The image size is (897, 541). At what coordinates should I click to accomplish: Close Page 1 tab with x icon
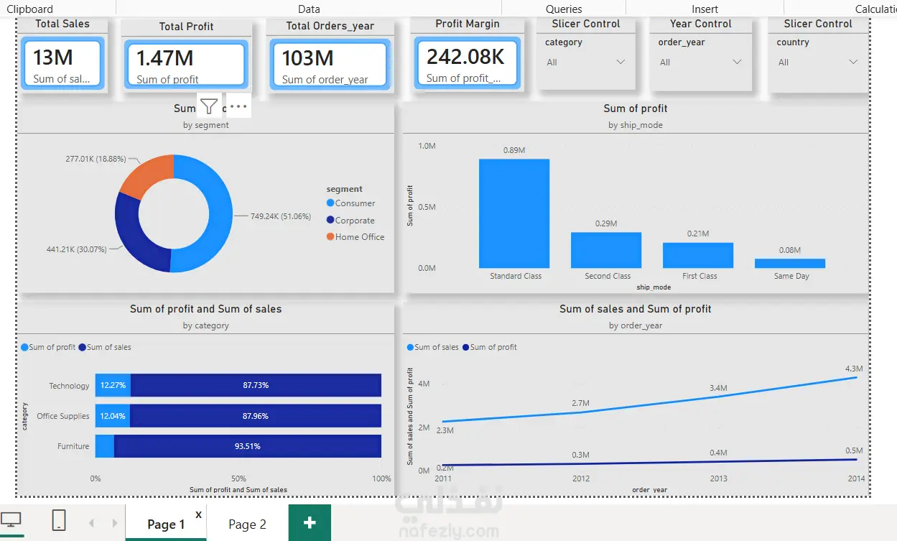click(199, 514)
